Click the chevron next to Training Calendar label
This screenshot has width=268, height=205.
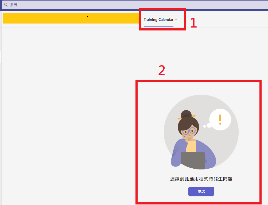pyautogui.click(x=176, y=20)
